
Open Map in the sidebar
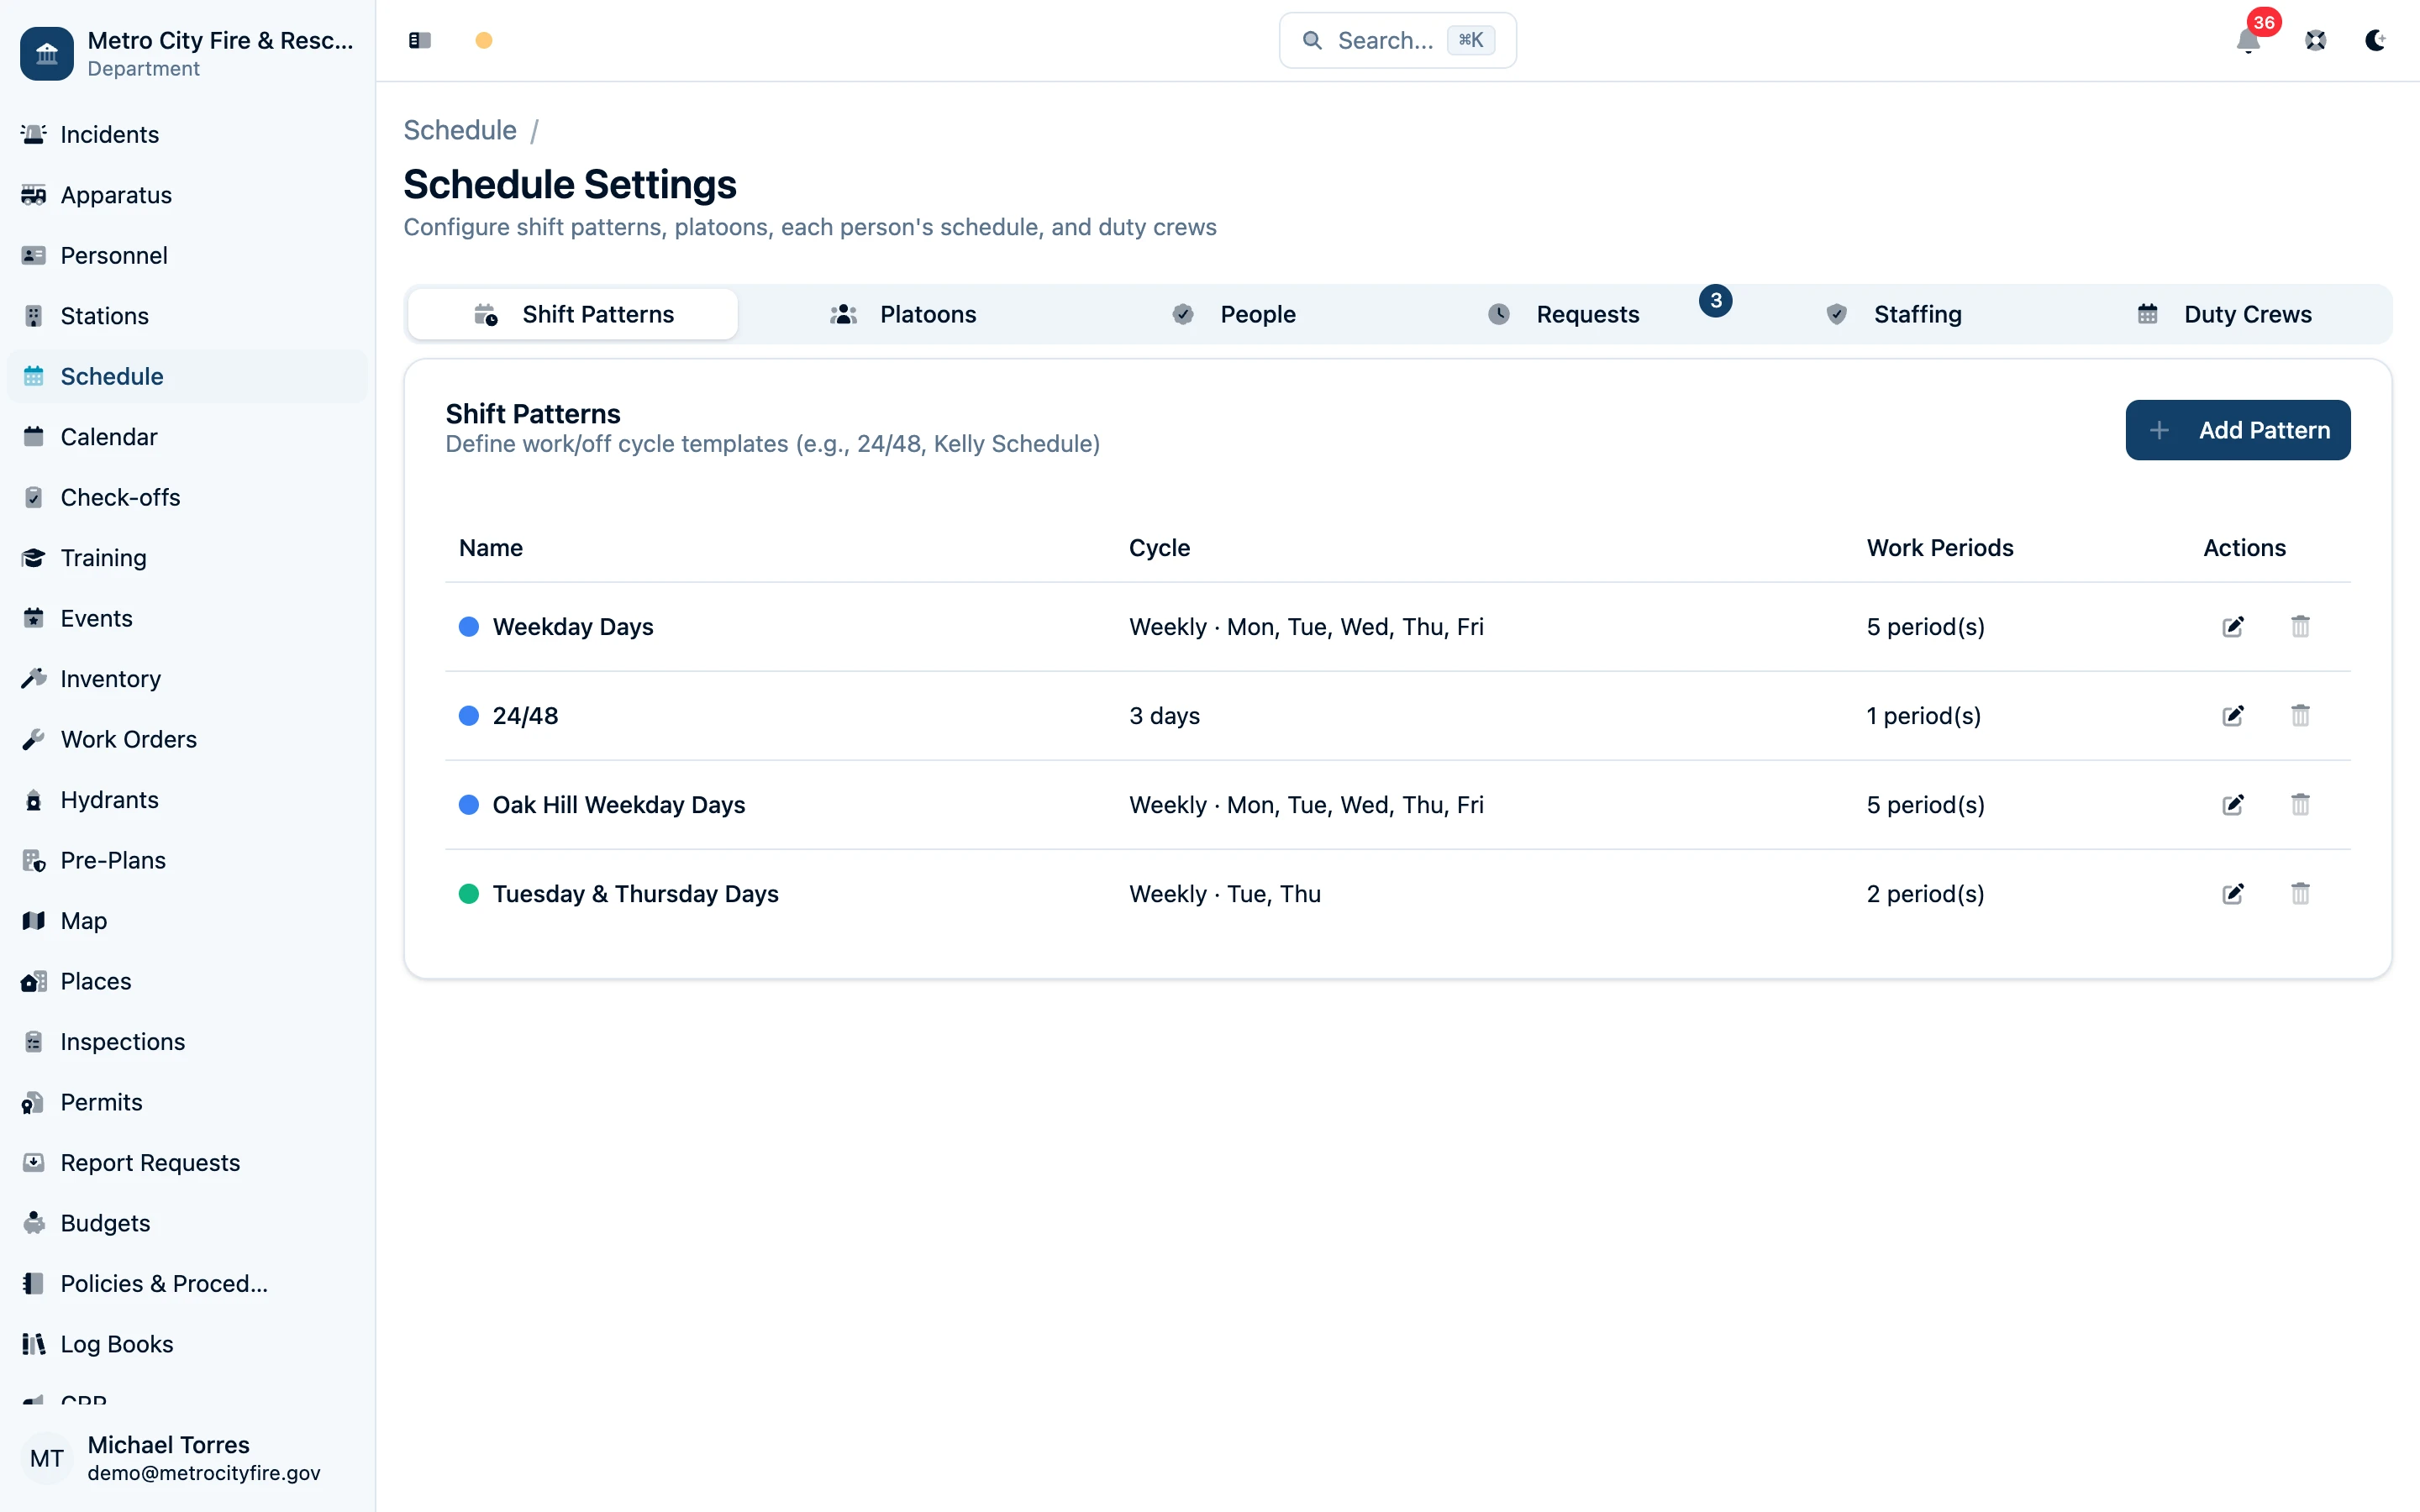187,921
